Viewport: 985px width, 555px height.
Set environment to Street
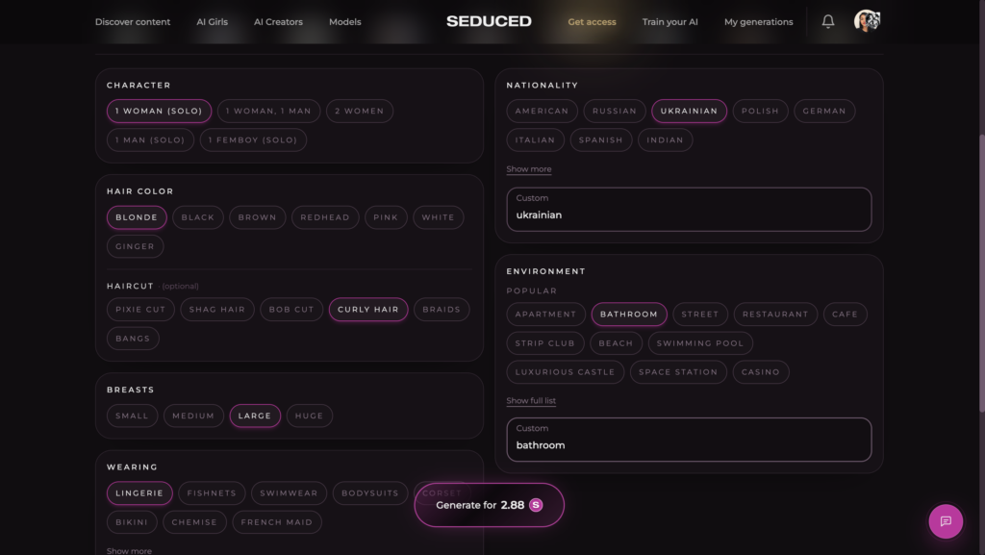pos(700,315)
